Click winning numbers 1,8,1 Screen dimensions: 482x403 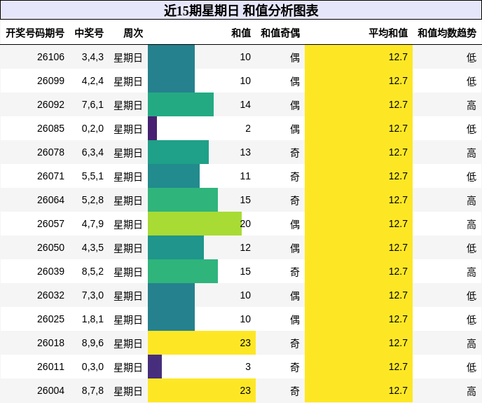tap(92, 320)
